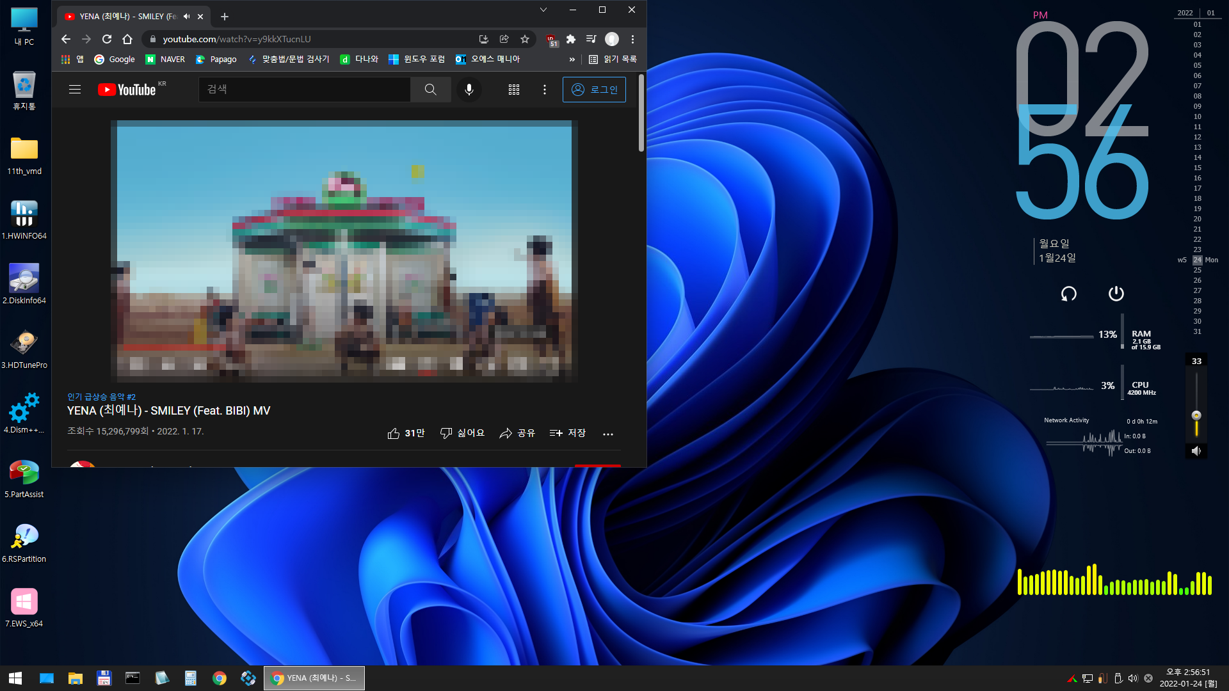Open Command Prompt from taskbar

pyautogui.click(x=133, y=678)
